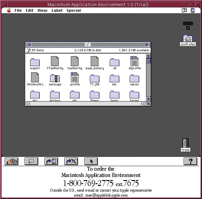Click the '/' Finder window title

88,44
